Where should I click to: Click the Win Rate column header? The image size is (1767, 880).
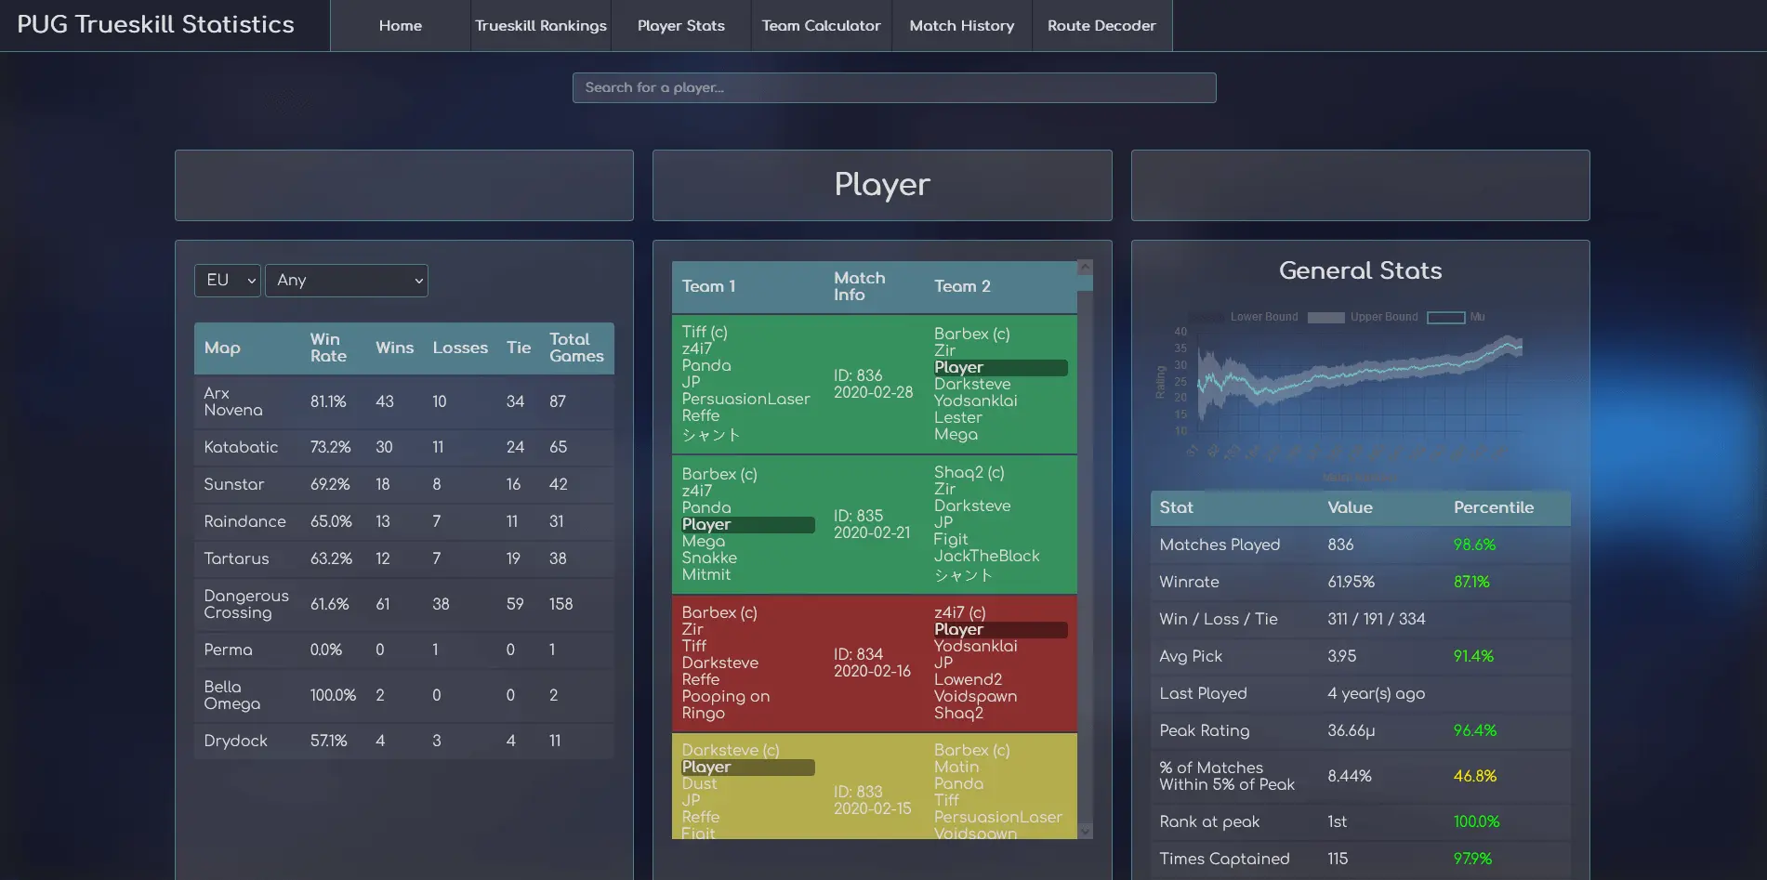(329, 348)
